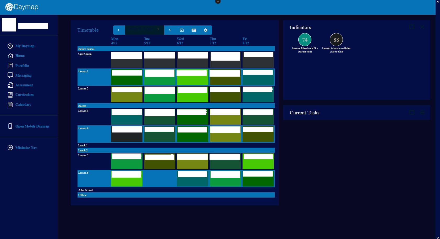Click the ID card icon in Timetable toolbar
The image size is (440, 239).
[194, 30]
